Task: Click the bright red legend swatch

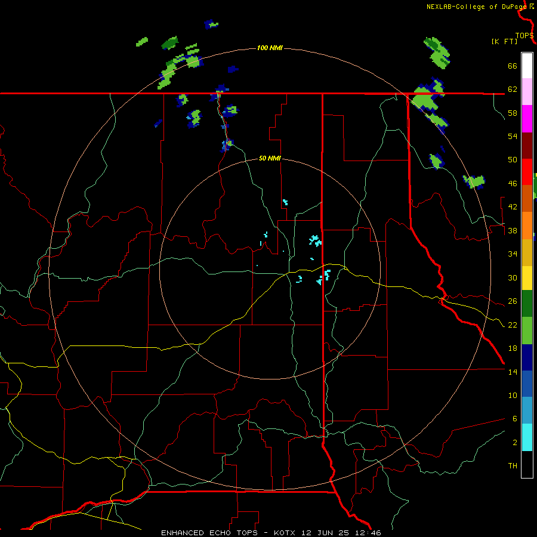Action: click(527, 172)
